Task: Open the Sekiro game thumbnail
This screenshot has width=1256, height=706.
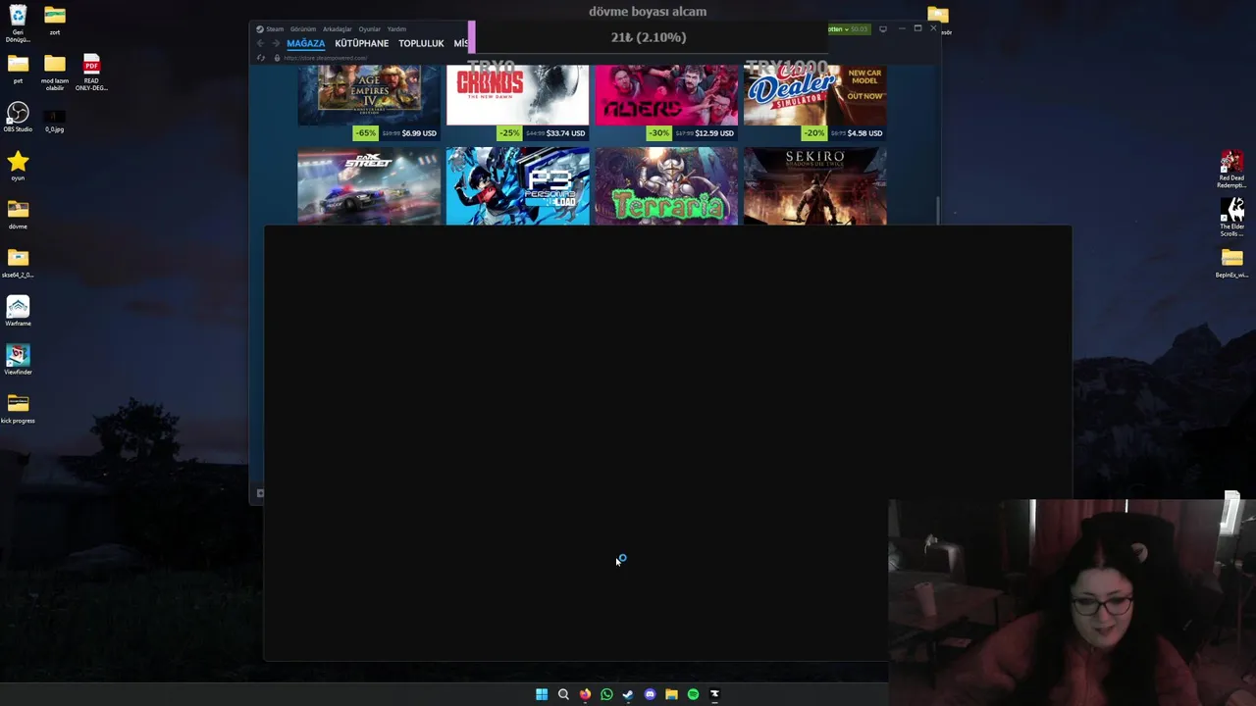Action: (814, 186)
